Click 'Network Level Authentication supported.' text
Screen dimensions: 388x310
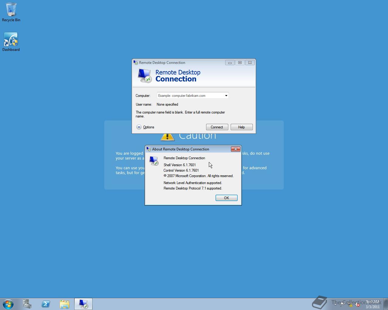pos(193,183)
